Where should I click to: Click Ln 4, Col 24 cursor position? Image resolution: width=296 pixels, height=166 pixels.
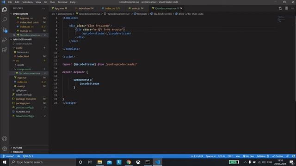(197, 156)
